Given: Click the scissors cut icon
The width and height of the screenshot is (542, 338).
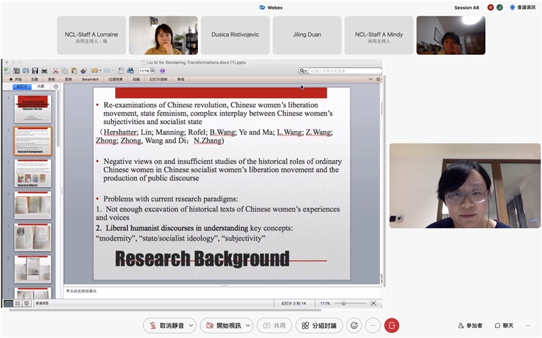Looking at the screenshot, I should (56, 70).
